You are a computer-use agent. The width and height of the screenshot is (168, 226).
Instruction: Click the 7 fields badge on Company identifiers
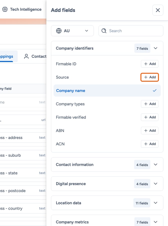click(x=142, y=48)
